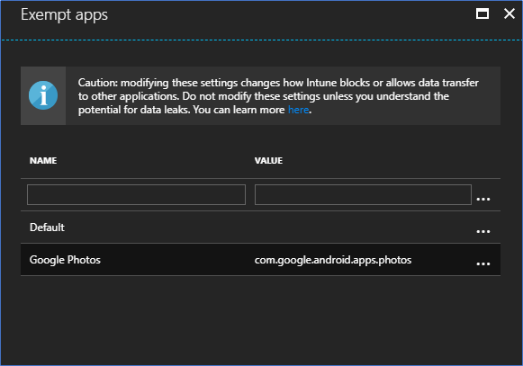
Task: Close the Exempt apps blade
Action: (x=509, y=13)
